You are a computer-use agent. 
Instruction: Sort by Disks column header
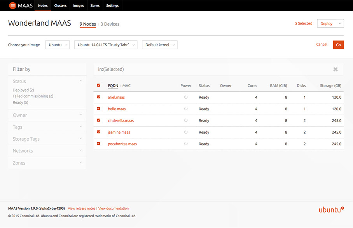point(301,86)
